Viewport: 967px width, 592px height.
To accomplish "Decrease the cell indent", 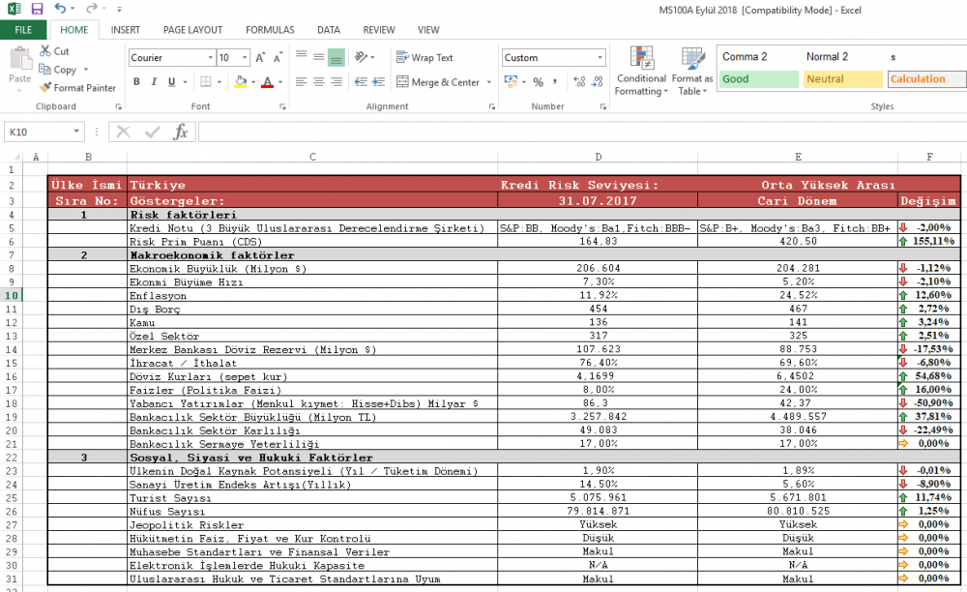I will tap(361, 82).
